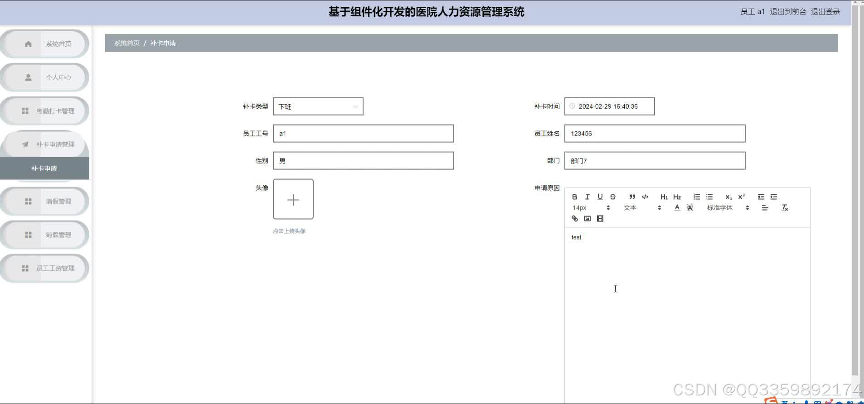Click 退出登录 to log out
The height and width of the screenshot is (404, 864).
[825, 12]
